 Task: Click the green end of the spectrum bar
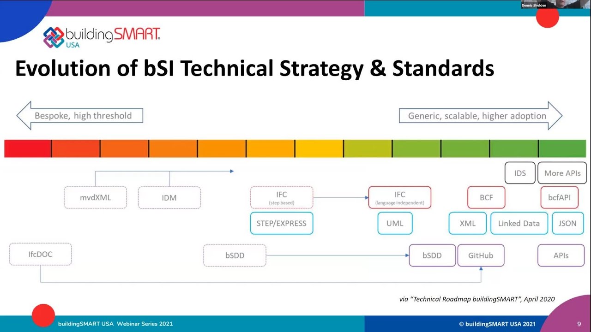point(562,148)
